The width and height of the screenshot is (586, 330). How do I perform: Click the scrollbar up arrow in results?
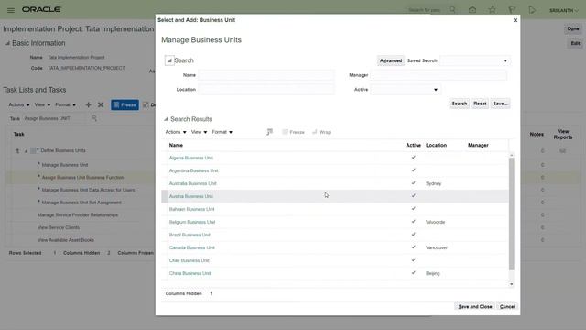tap(512, 155)
